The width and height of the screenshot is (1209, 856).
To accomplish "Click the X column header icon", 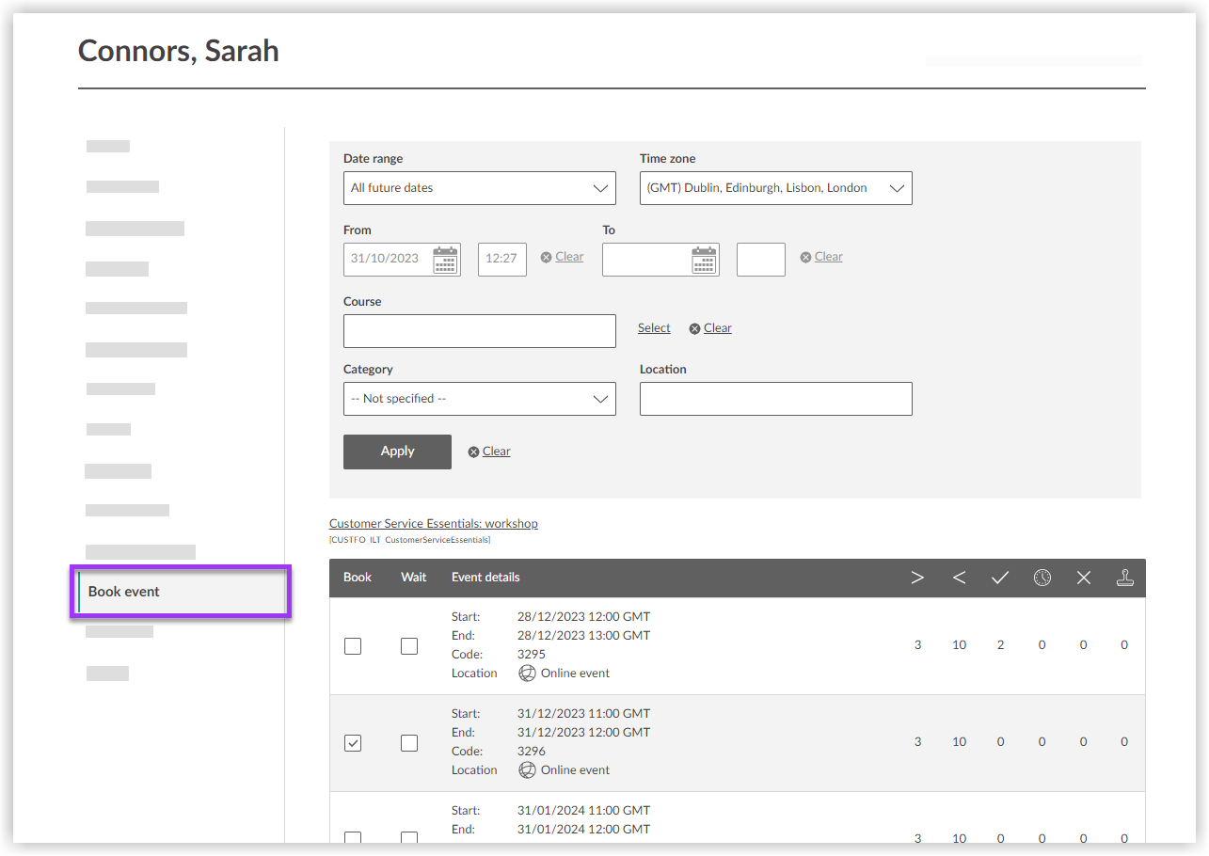I will pyautogui.click(x=1084, y=578).
